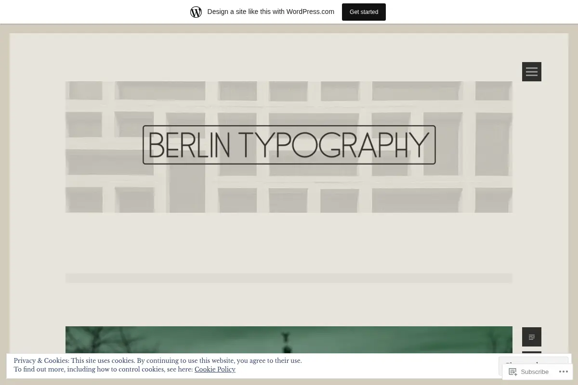The height and width of the screenshot is (385, 578).
Task: Click 'Design a site like this with WordPress.com'
Action: click(x=271, y=12)
